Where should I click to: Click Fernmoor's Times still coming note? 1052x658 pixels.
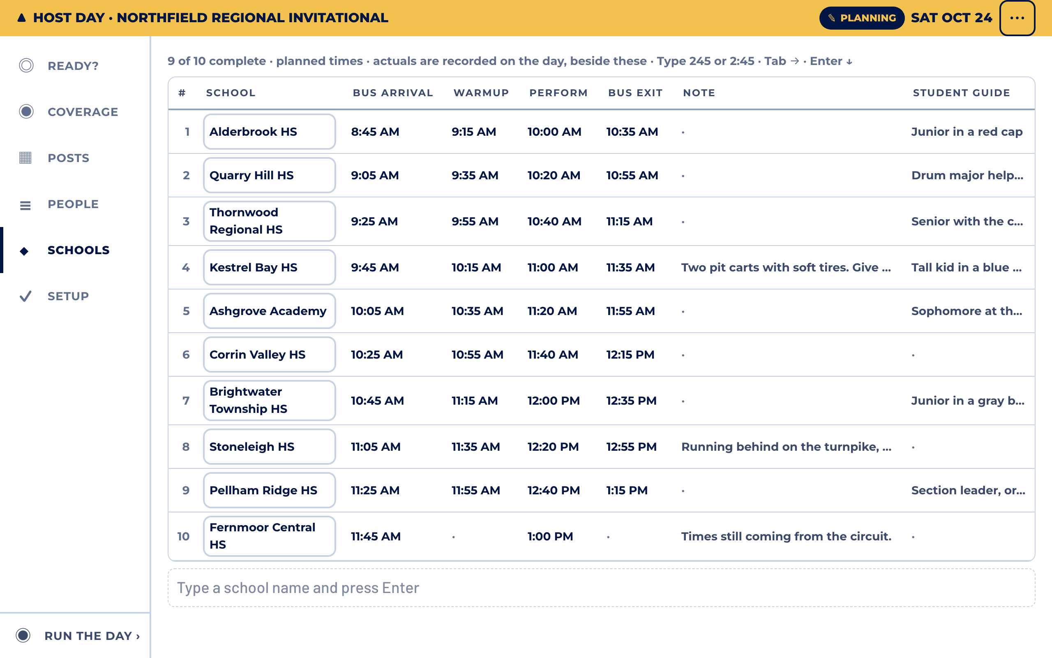tap(786, 537)
